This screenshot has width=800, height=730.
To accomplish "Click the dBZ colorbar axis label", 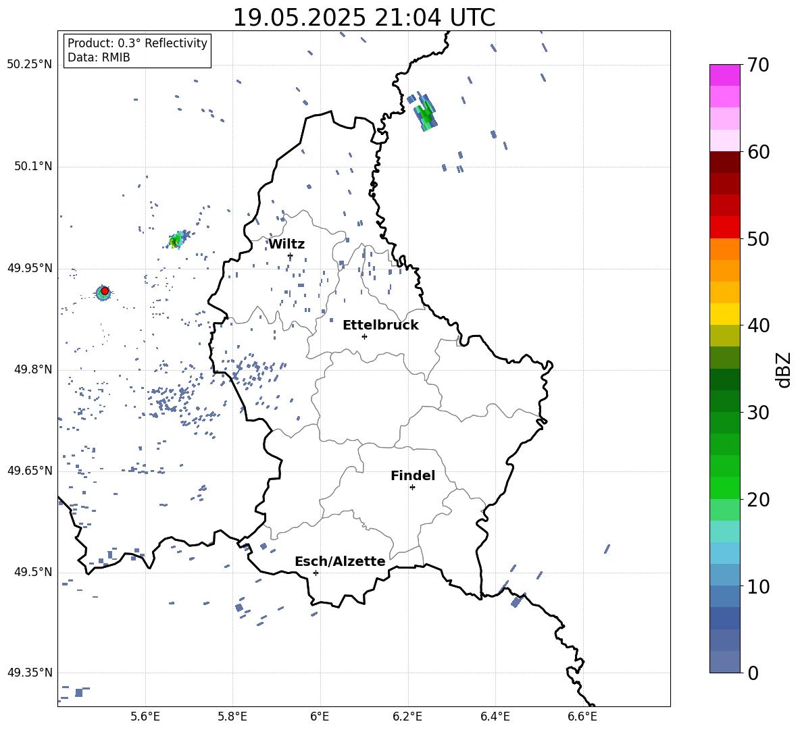I will (784, 369).
